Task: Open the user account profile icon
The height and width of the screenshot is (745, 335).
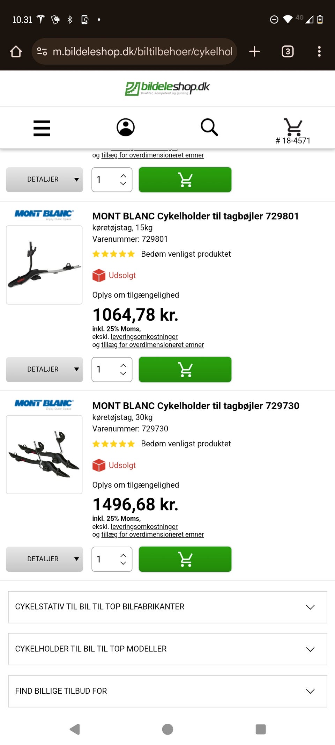Action: 126,127
